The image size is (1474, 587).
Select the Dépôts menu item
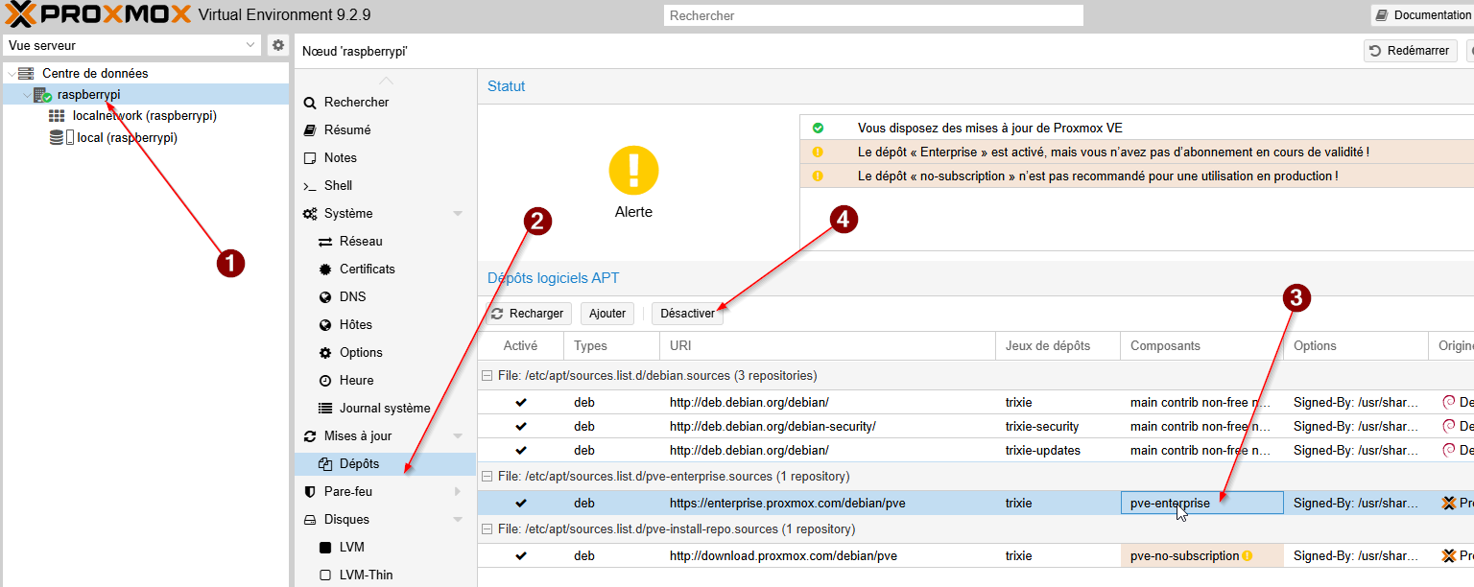tap(386, 463)
